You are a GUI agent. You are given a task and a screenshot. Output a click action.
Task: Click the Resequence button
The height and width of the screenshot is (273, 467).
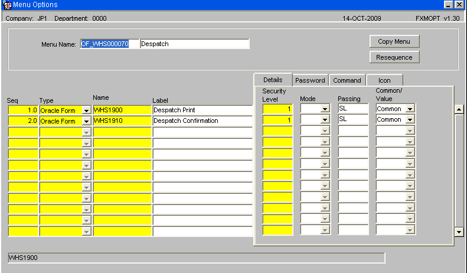[x=394, y=57]
